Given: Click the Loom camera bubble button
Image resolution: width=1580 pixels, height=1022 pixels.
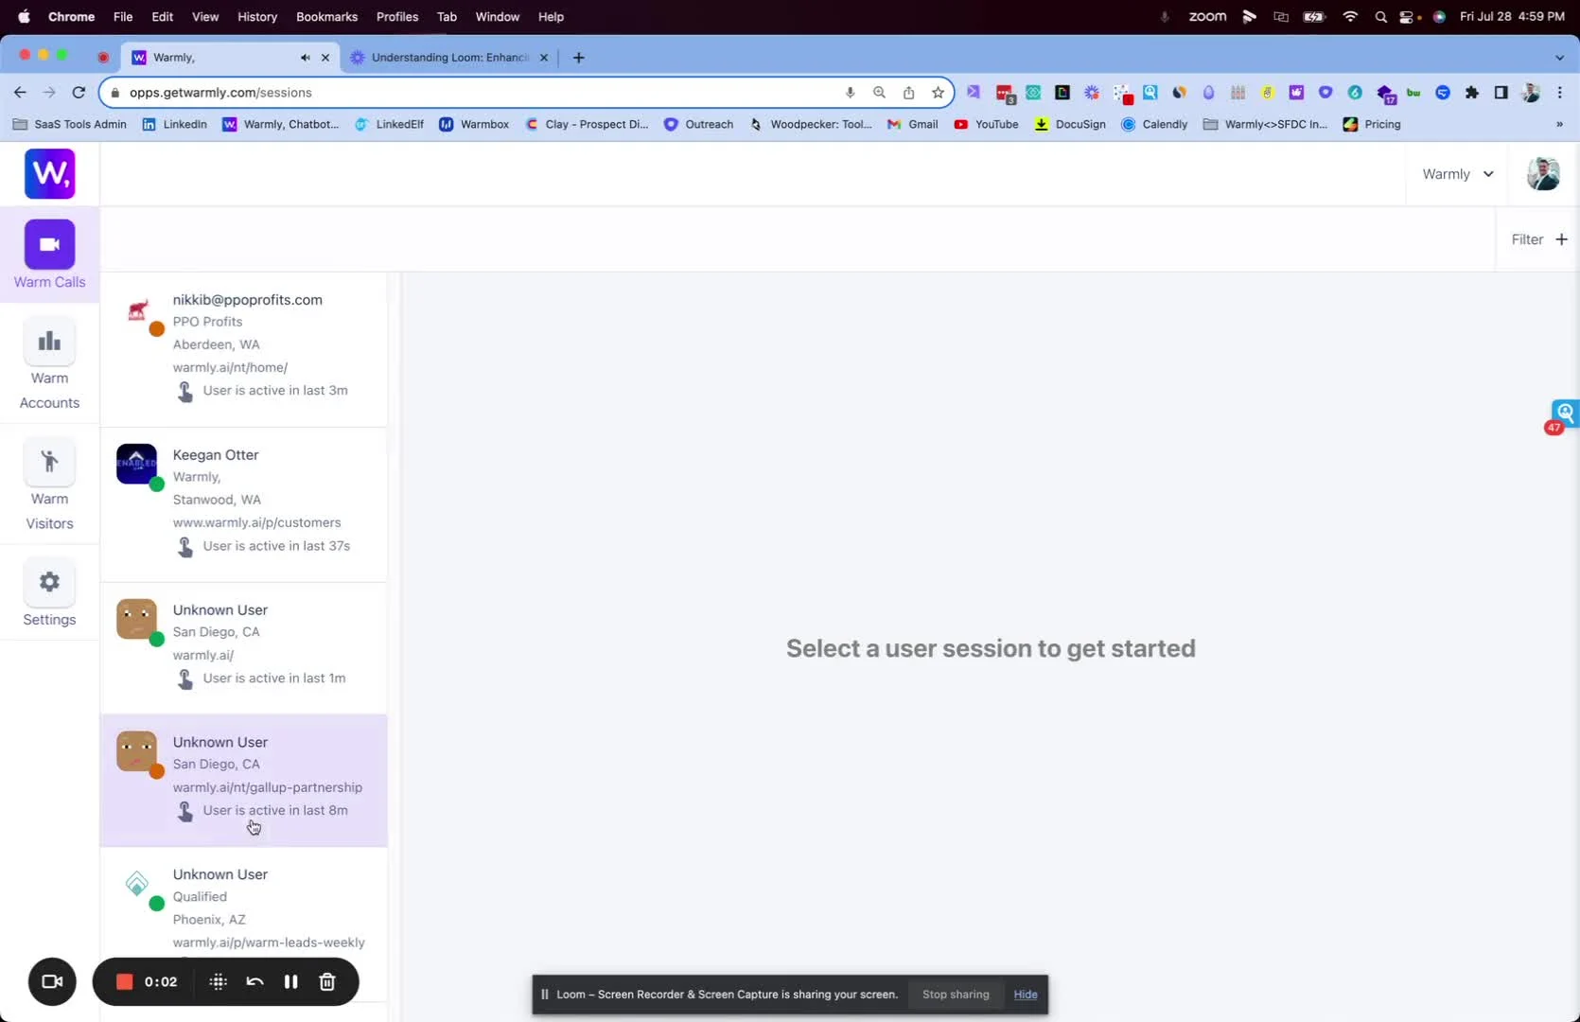Looking at the screenshot, I should (x=52, y=981).
